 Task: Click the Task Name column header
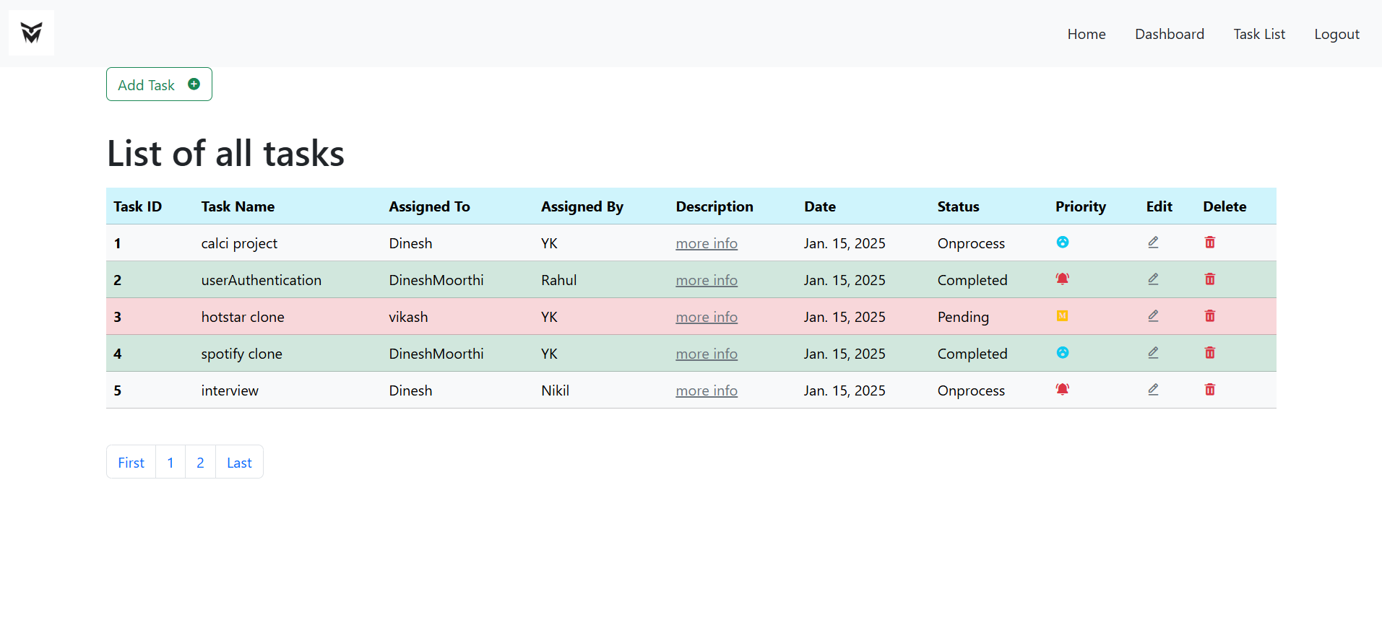pos(238,206)
